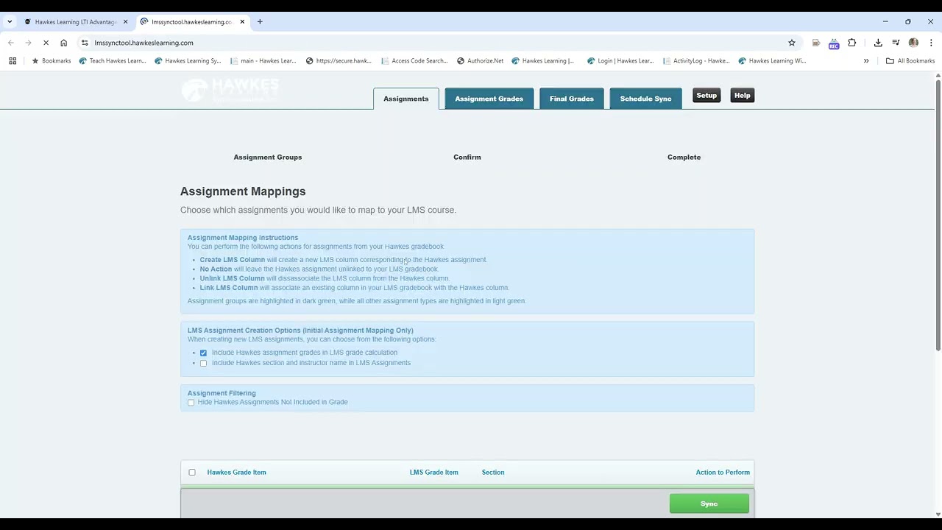Image resolution: width=942 pixels, height=530 pixels.
Task: Open ActivityLog - Hawke... bookmark
Action: (696, 61)
